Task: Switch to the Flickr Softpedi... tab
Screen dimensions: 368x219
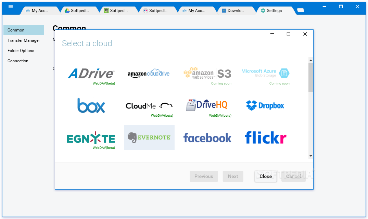Action: (158, 11)
